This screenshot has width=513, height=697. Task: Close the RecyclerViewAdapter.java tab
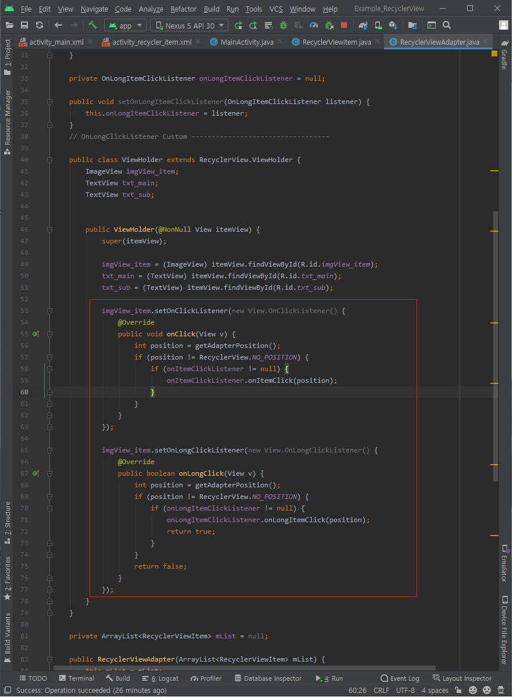486,42
